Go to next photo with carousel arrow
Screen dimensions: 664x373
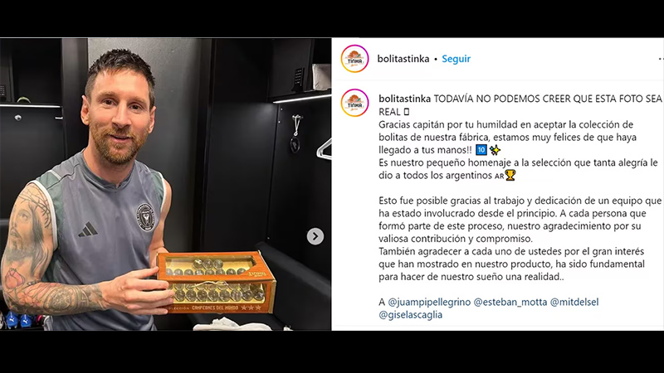315,236
